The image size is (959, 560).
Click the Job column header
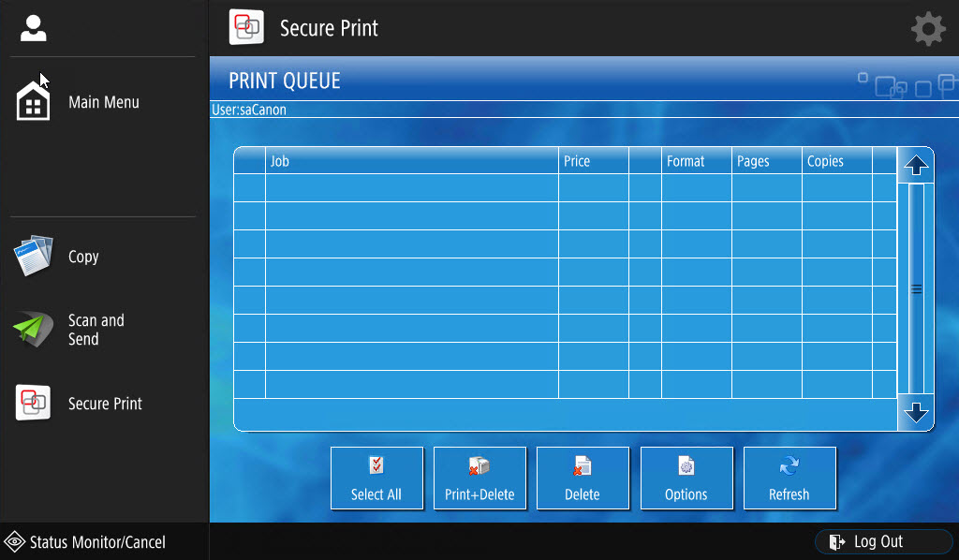pyautogui.click(x=412, y=161)
